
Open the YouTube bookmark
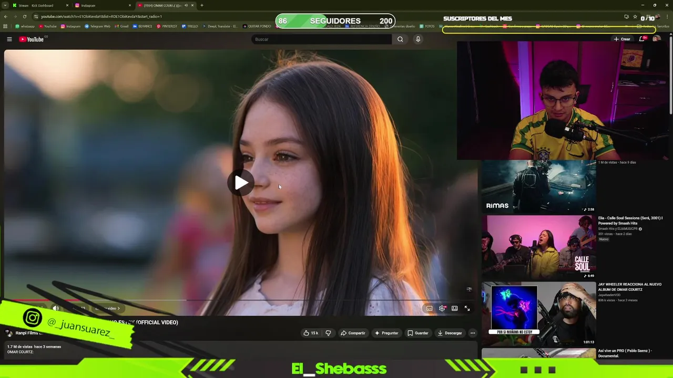[x=47, y=26]
